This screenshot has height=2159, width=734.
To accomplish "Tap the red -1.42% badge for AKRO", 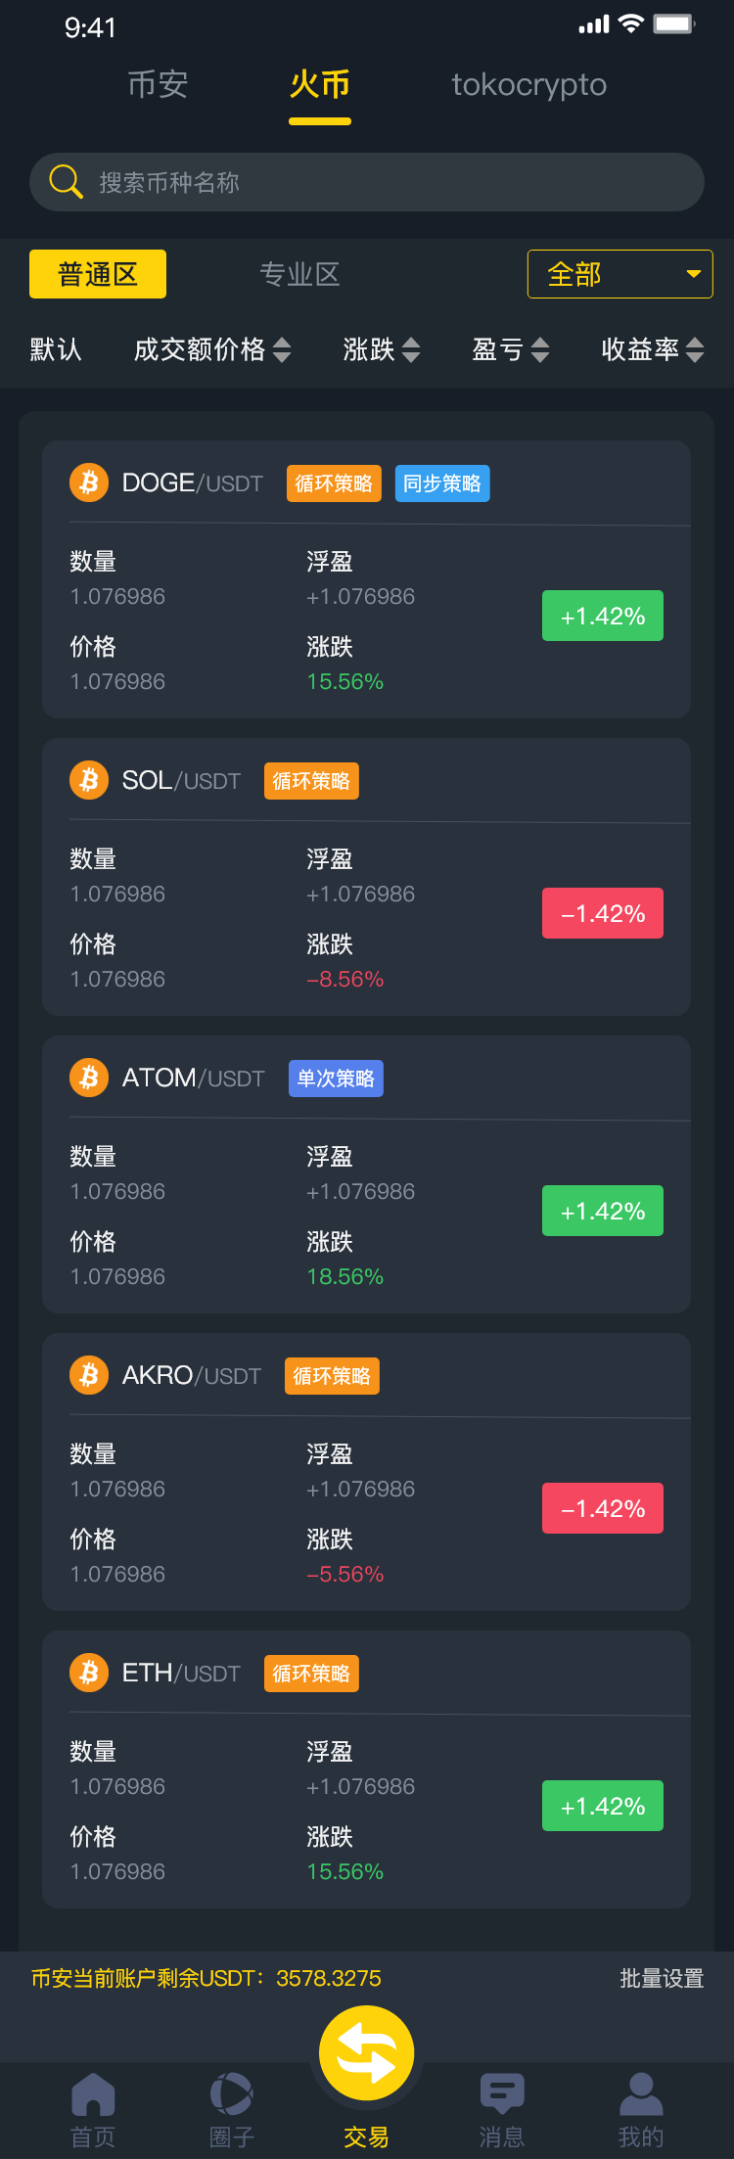I will tap(603, 1508).
